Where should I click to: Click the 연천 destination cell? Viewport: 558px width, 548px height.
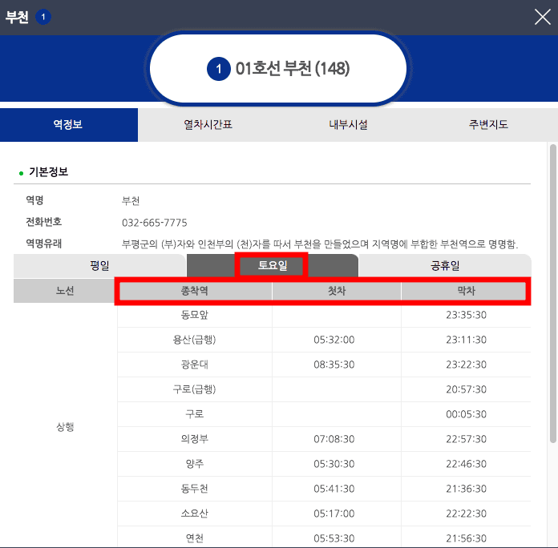(x=195, y=538)
